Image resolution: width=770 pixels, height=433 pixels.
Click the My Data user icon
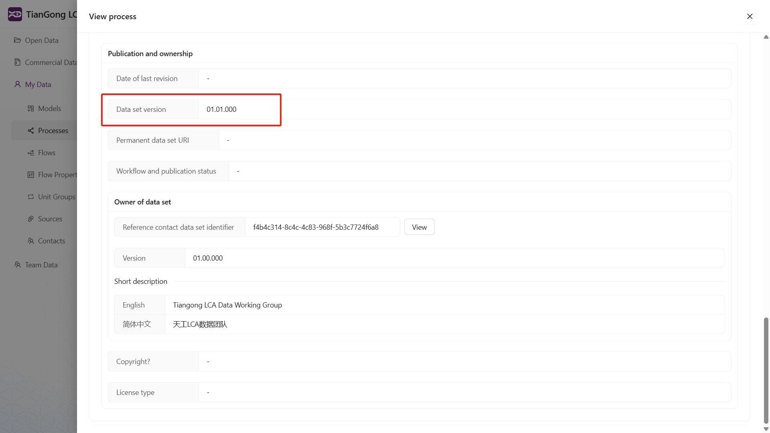click(17, 84)
